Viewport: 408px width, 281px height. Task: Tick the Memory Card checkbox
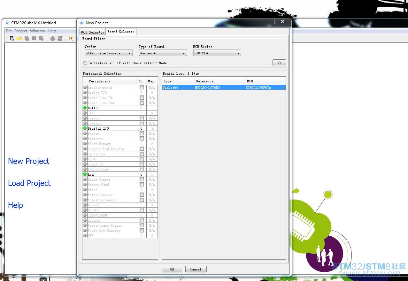pos(142,185)
